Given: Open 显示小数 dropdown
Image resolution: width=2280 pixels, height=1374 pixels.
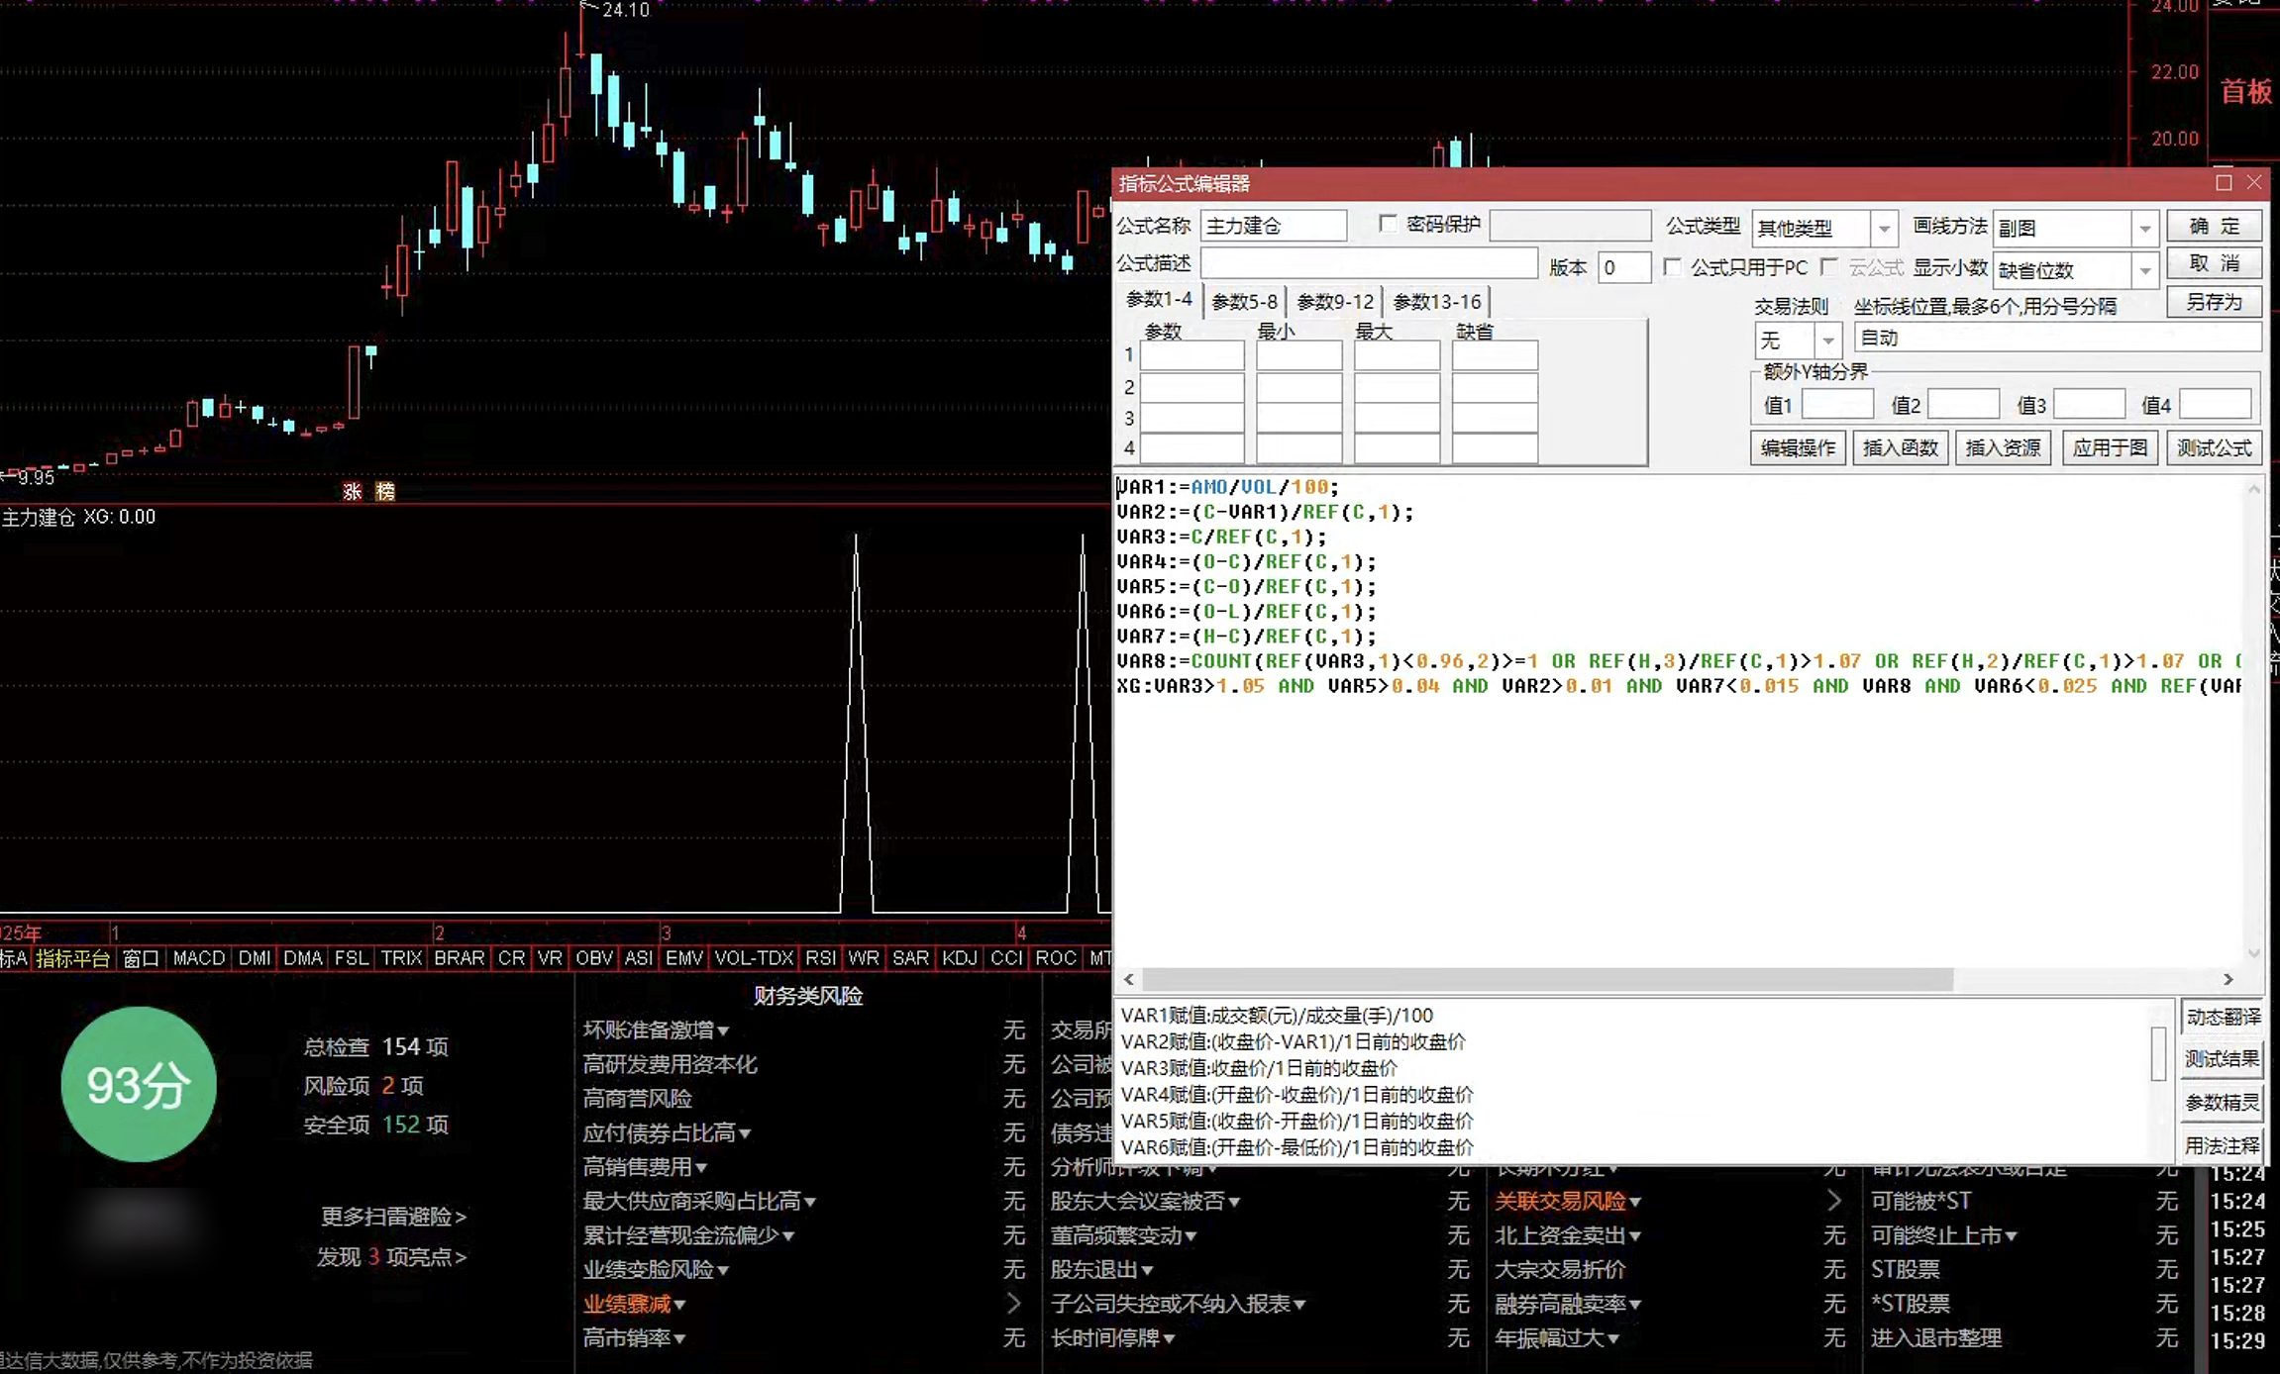Looking at the screenshot, I should pos(2144,270).
